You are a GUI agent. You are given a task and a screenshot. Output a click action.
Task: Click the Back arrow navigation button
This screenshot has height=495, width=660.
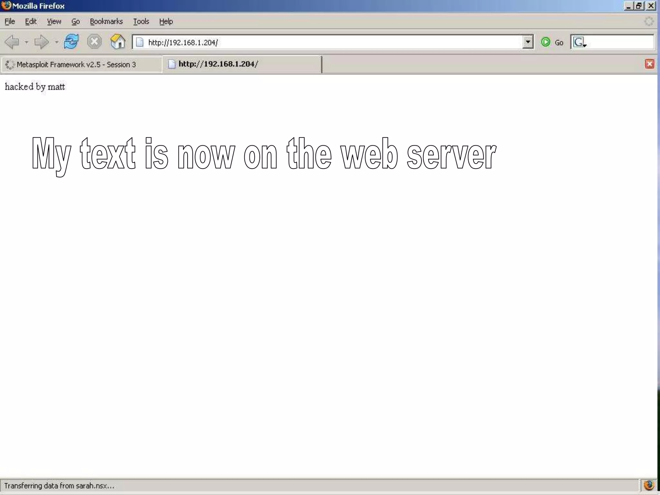(12, 42)
